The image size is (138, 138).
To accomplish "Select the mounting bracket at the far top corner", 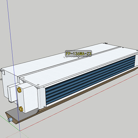I will tap(106, 43).
